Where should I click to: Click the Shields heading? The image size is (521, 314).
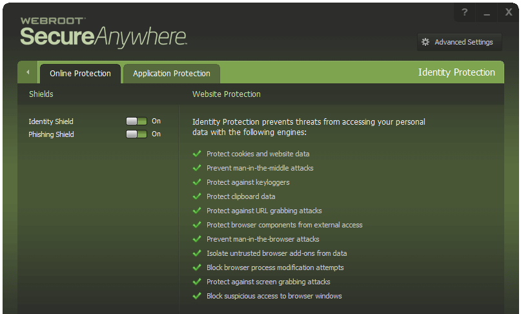click(x=41, y=94)
